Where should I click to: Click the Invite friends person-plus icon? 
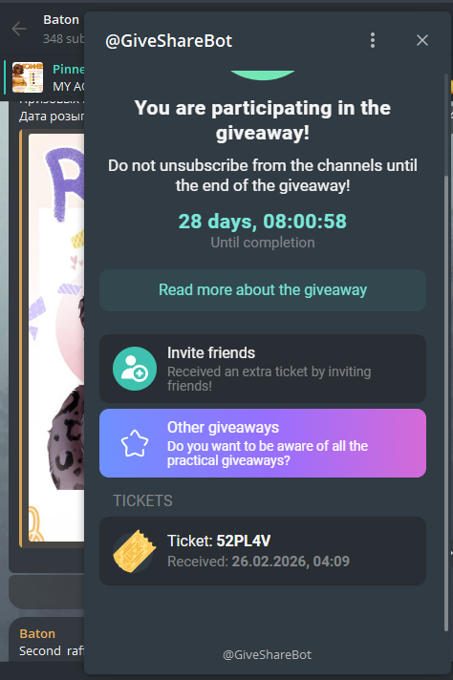click(x=135, y=369)
